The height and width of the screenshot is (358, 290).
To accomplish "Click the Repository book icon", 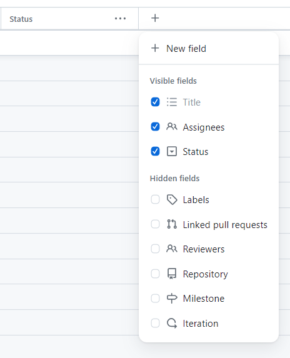I will pos(172,274).
